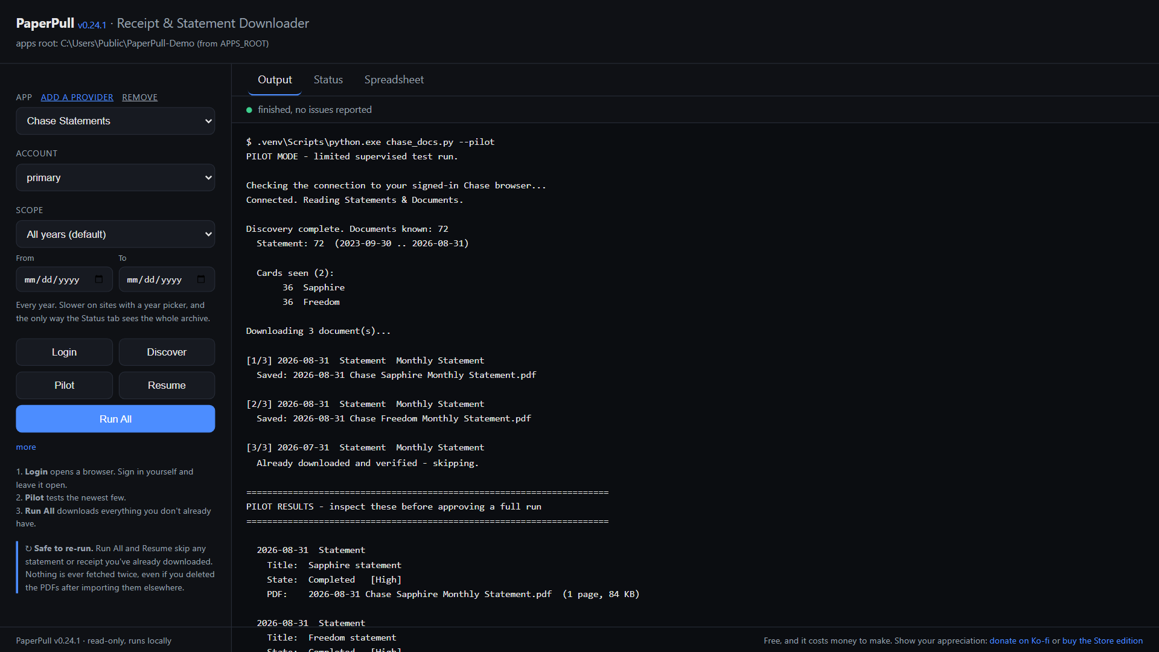
Task: Open the From date calendar picker icon
Action: [x=99, y=280]
